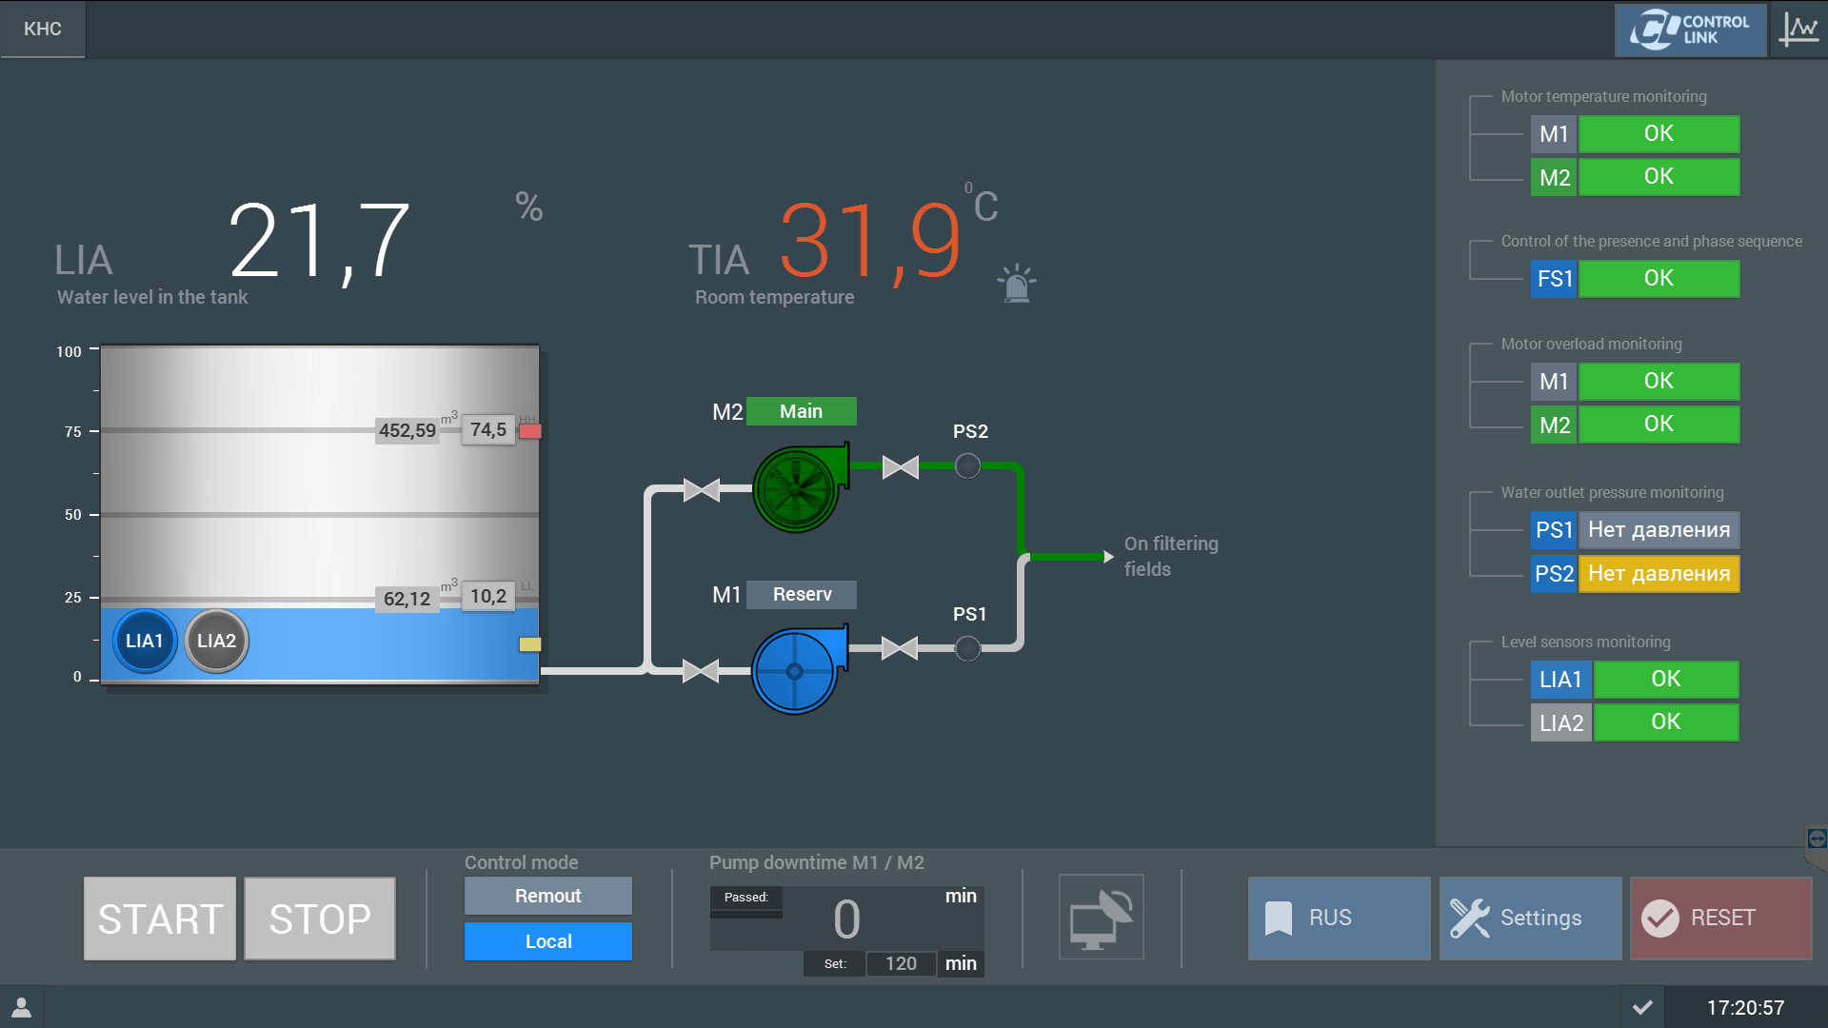Click PS2 yellow 'Нет давления' status
The height and width of the screenshot is (1028, 1828).
tap(1659, 574)
